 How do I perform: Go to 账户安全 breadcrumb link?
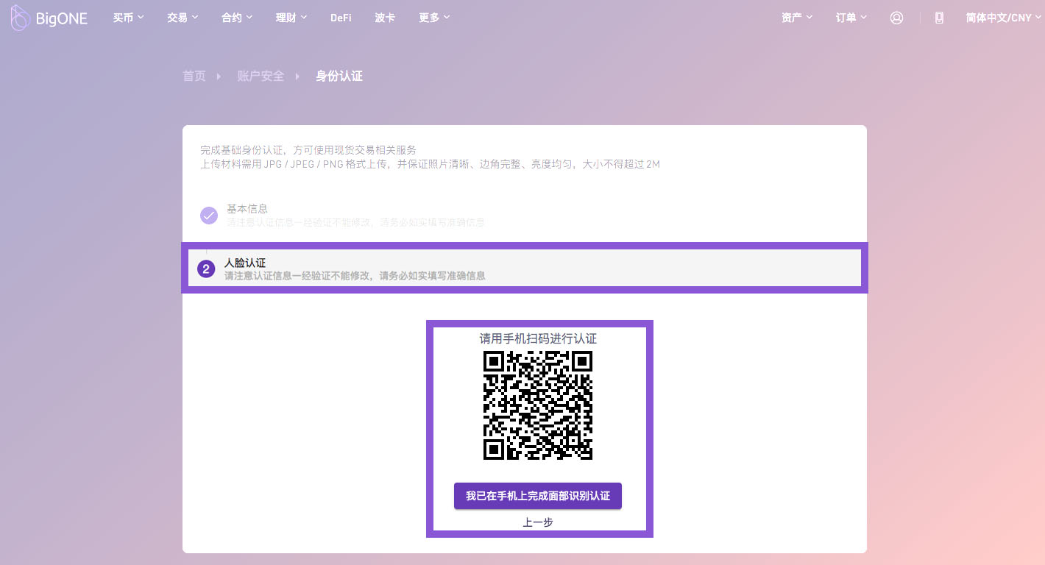click(x=261, y=76)
